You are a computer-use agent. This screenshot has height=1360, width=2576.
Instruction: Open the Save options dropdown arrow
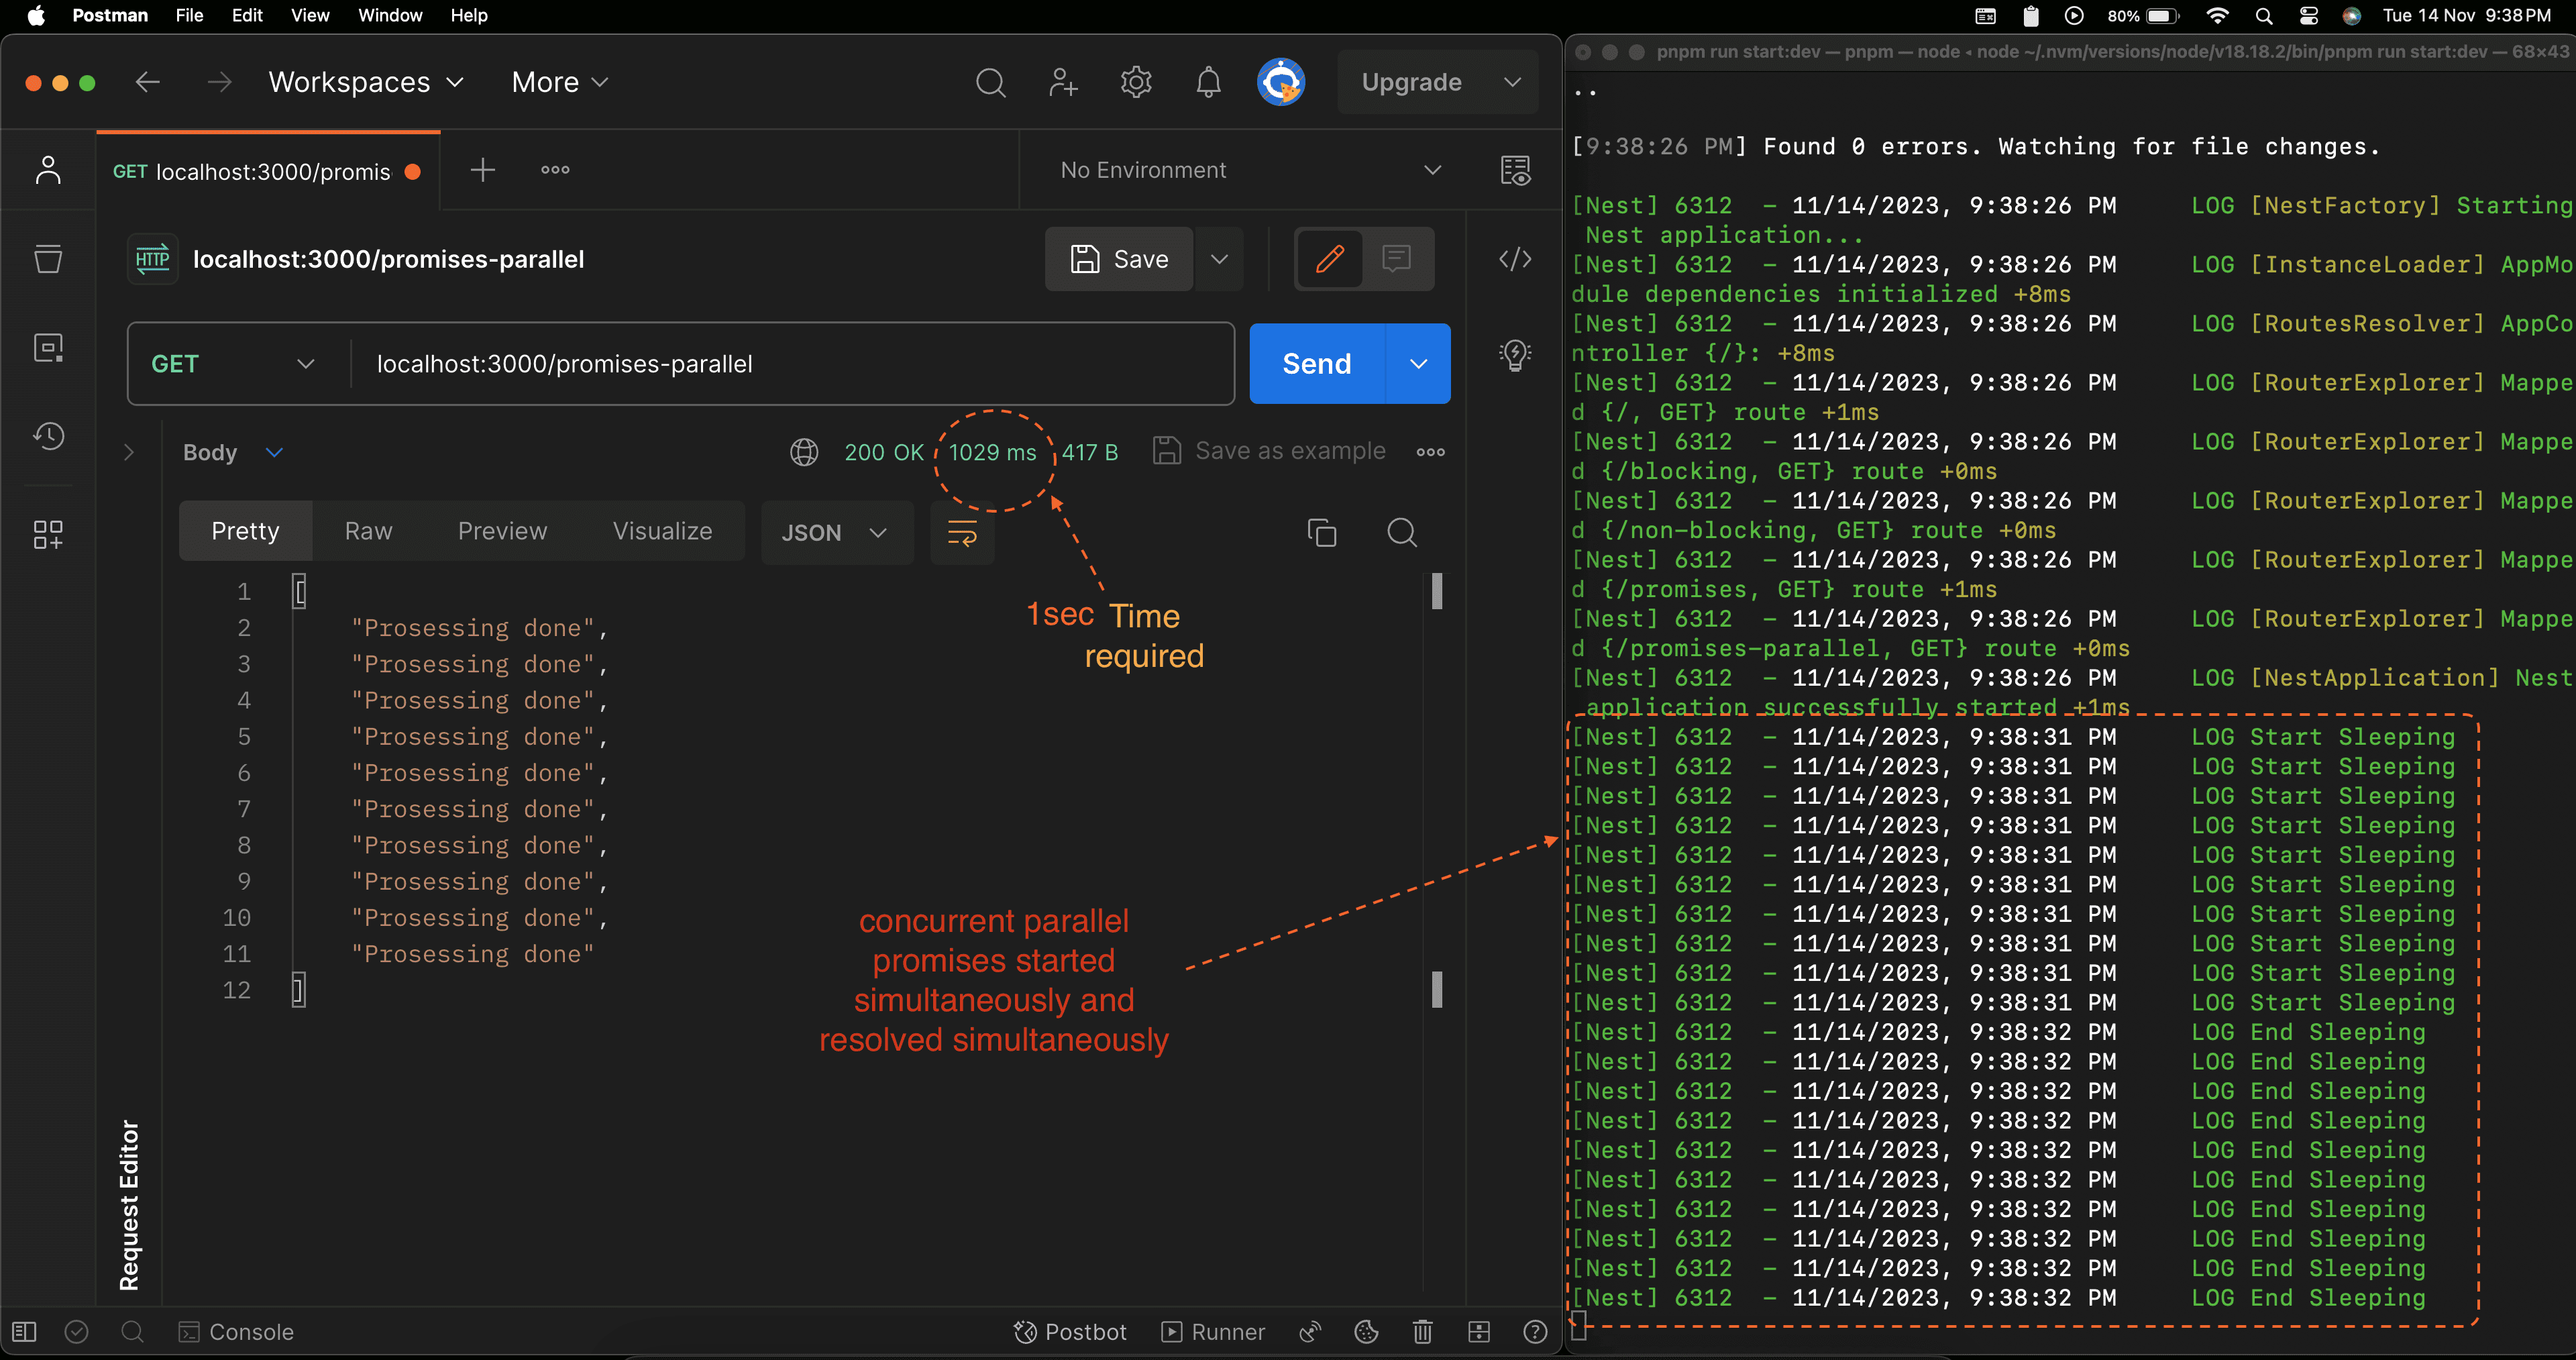1219,259
